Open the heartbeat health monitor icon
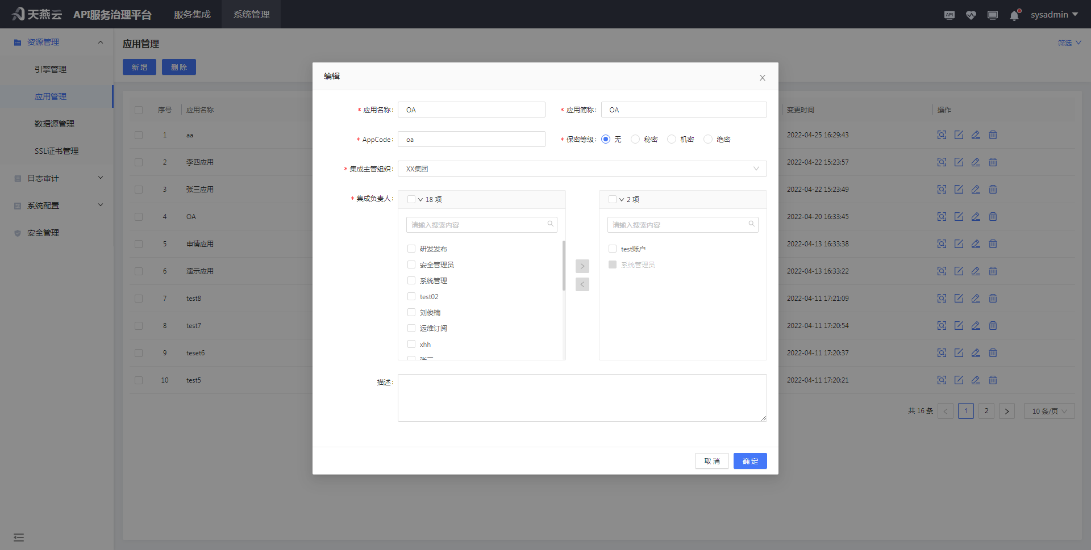The height and width of the screenshot is (550, 1091). click(971, 15)
